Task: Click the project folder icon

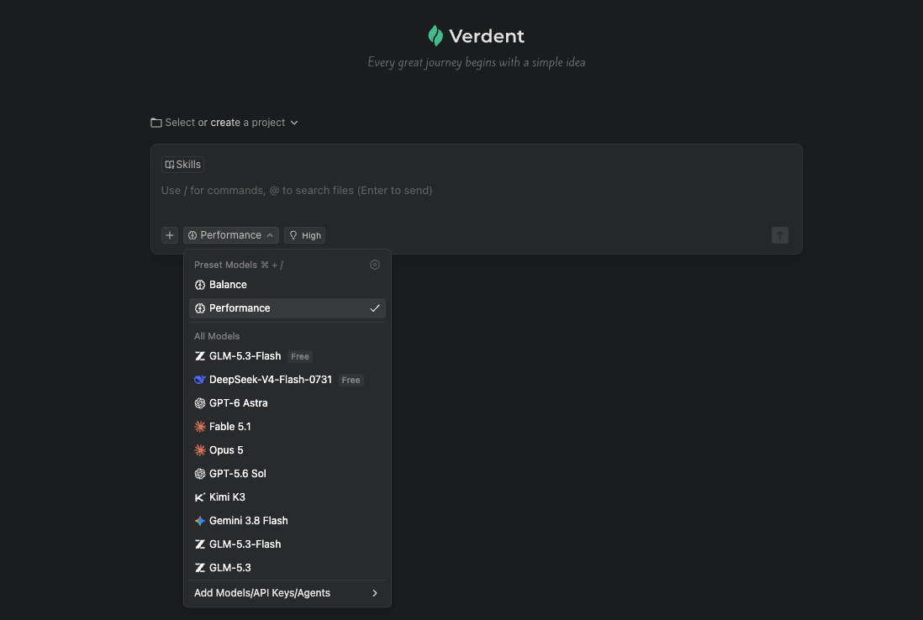Action: [156, 123]
